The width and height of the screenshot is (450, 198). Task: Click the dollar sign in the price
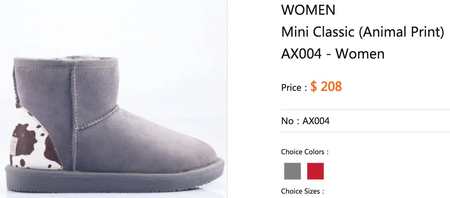point(314,87)
